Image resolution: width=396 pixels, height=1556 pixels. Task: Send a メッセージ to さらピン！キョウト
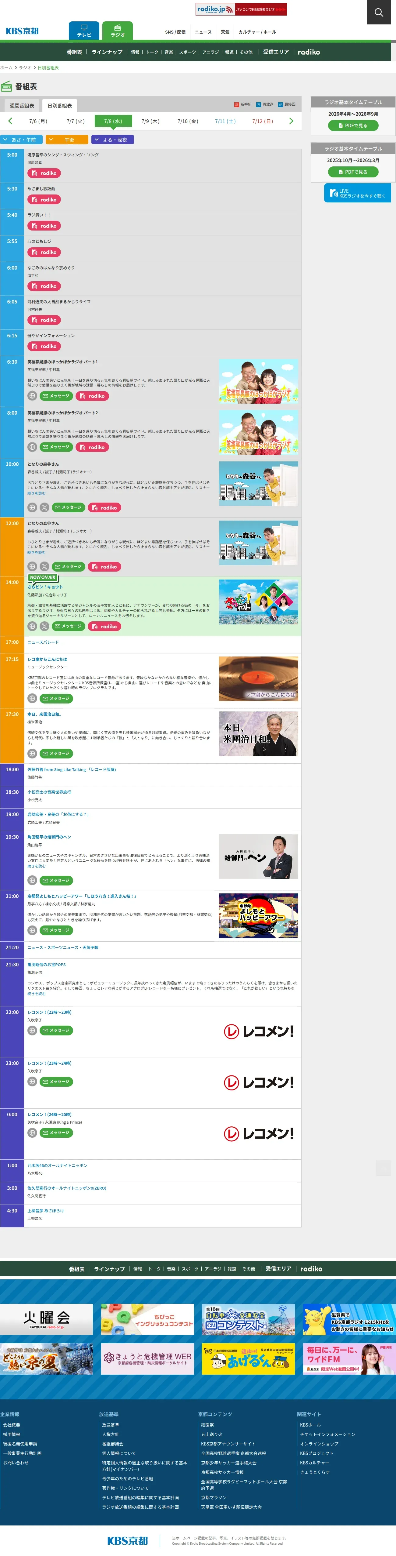(x=69, y=626)
